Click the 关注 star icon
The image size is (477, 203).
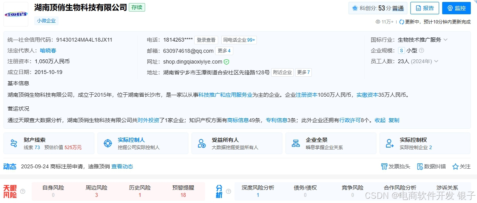(x=455, y=166)
